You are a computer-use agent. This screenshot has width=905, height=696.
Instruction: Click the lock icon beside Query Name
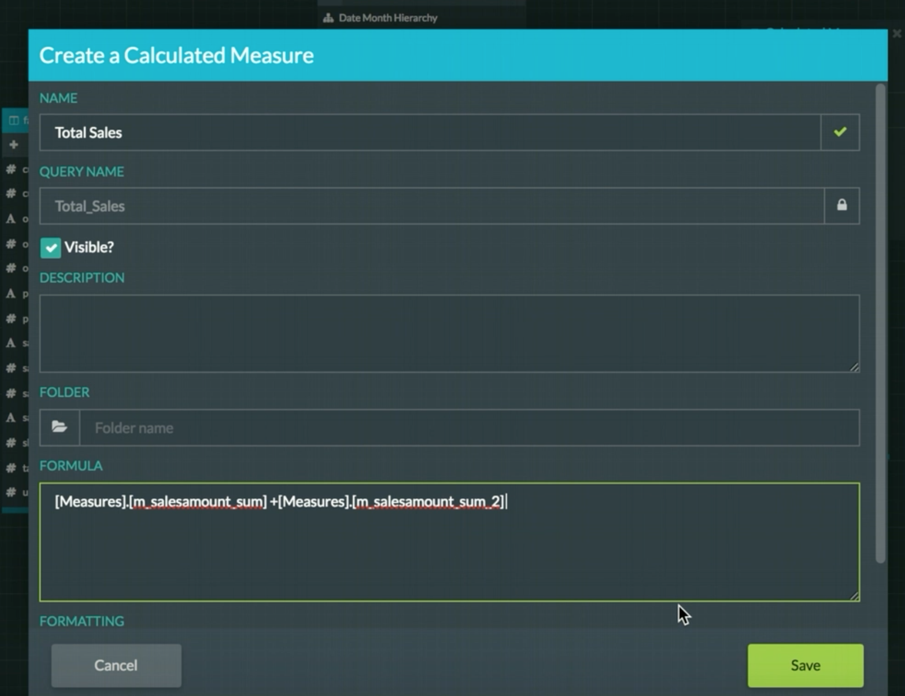842,205
